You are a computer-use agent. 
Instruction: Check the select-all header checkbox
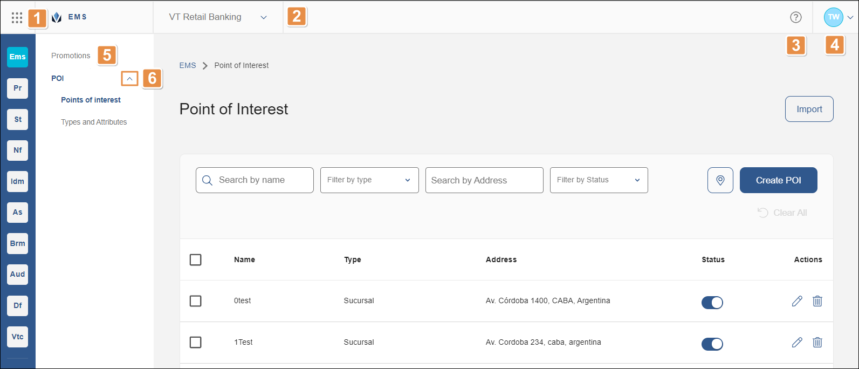click(x=196, y=259)
